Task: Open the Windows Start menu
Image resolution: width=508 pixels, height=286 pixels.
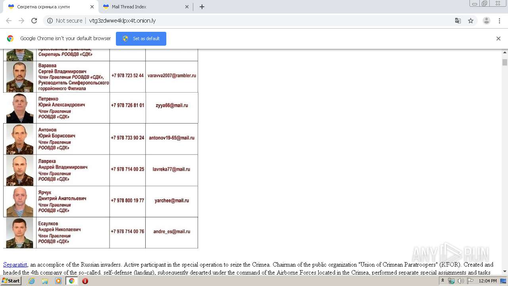Action: click(11, 281)
